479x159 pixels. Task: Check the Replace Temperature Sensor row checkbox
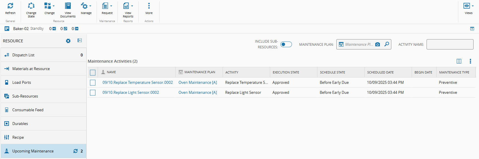[93, 83]
